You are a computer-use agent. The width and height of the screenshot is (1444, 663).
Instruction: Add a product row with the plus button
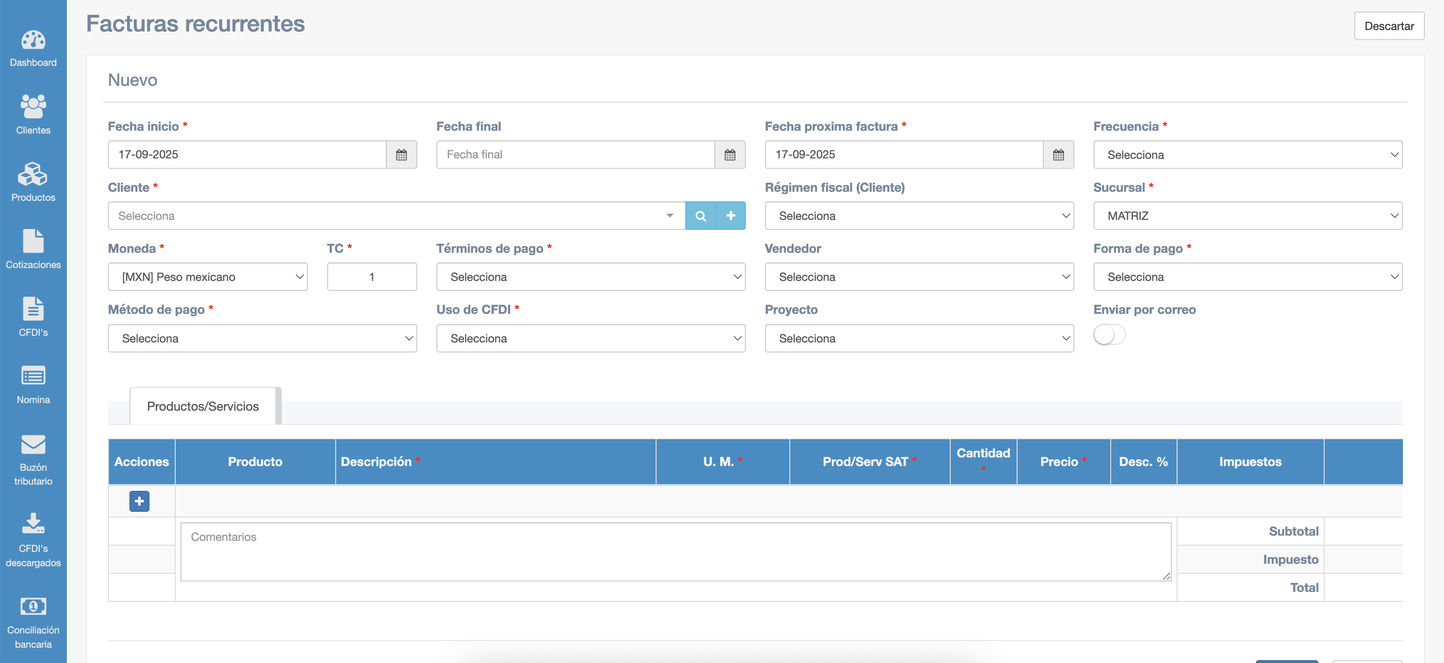tap(139, 501)
